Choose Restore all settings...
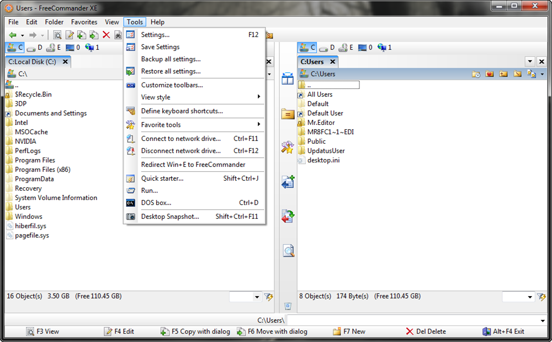The image size is (552, 342). [x=194, y=71]
